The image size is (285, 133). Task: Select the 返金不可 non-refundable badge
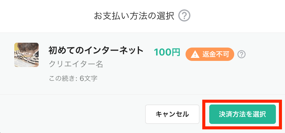click(x=210, y=54)
